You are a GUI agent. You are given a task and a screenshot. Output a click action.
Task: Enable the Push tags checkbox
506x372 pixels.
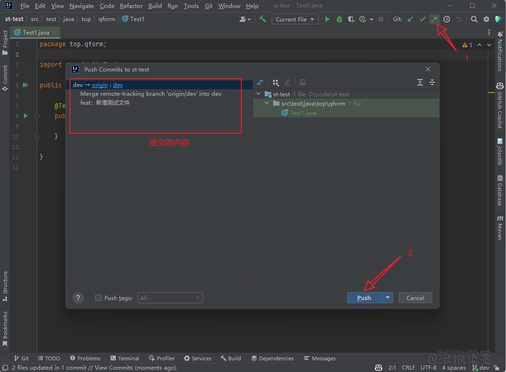pyautogui.click(x=98, y=298)
